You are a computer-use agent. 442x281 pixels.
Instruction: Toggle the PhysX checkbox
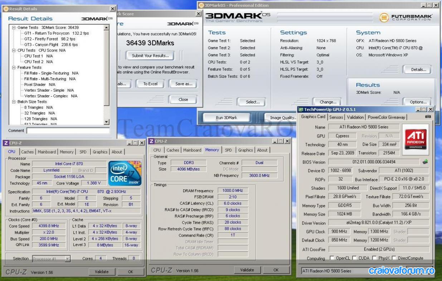[375, 258]
